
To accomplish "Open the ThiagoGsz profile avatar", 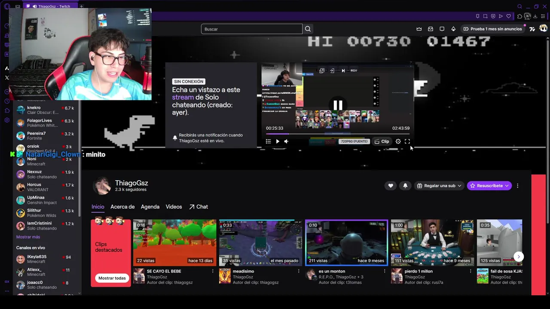I will tap(102, 186).
